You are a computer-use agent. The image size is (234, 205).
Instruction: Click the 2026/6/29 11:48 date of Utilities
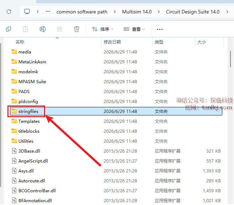click(x=120, y=141)
